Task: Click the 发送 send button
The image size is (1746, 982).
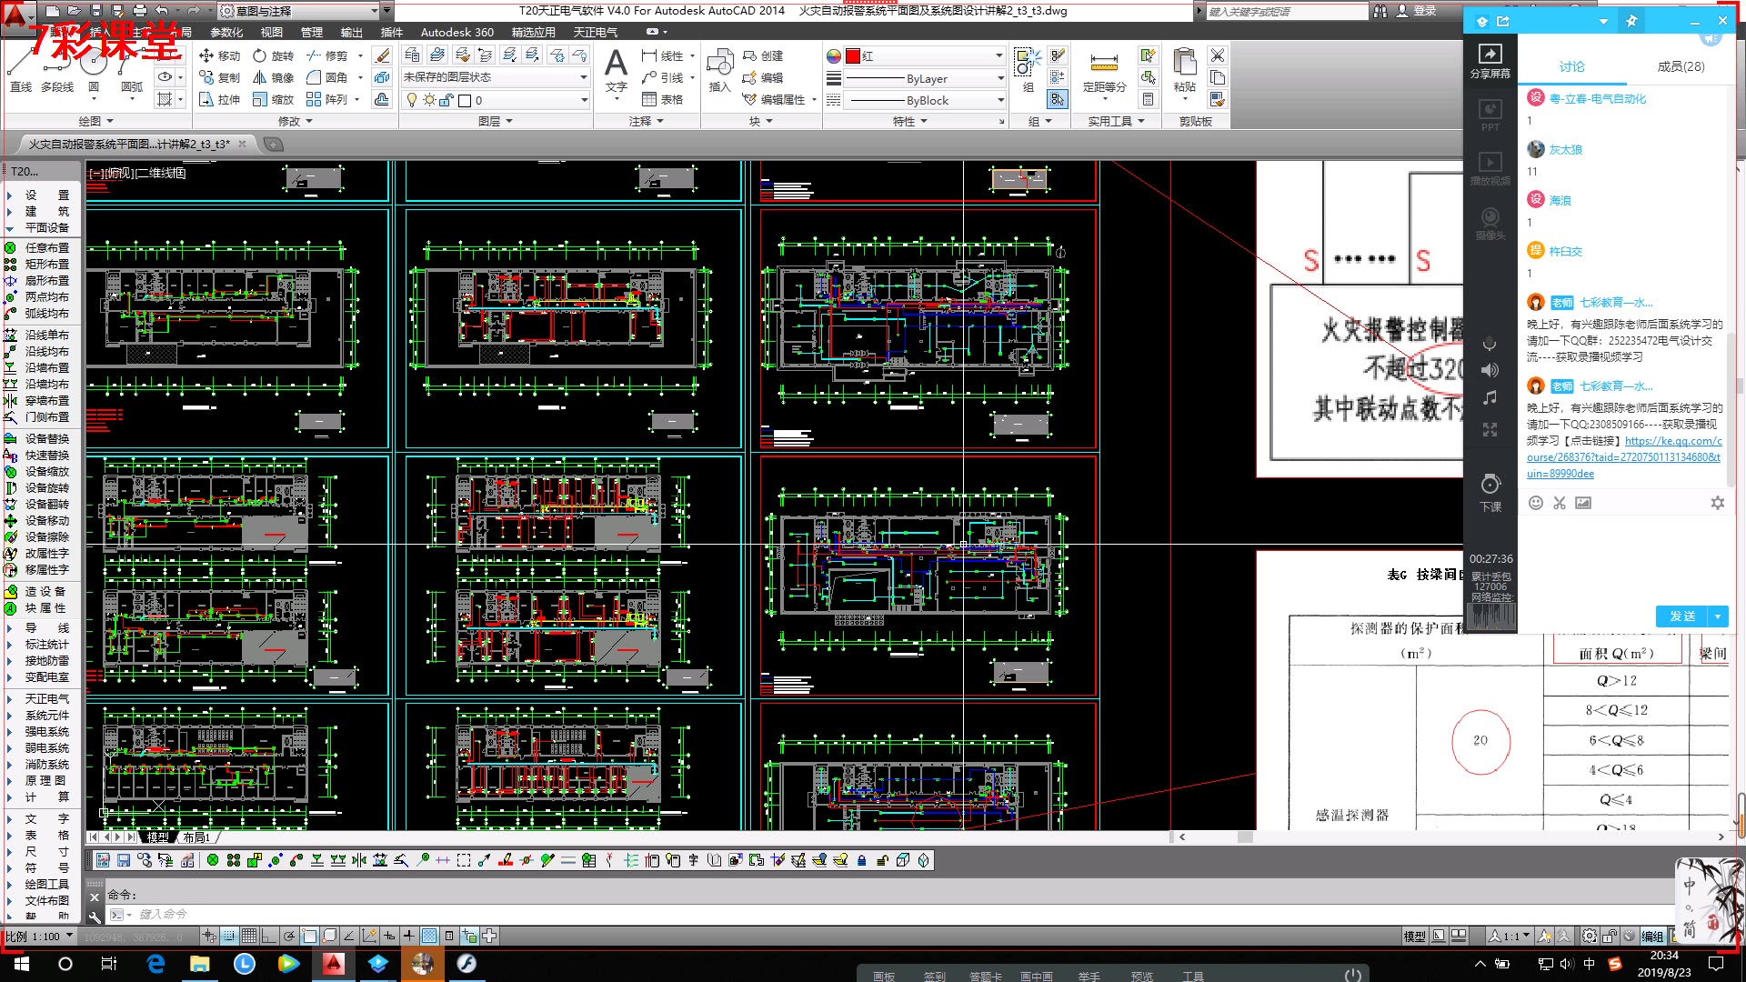Action: [1682, 616]
